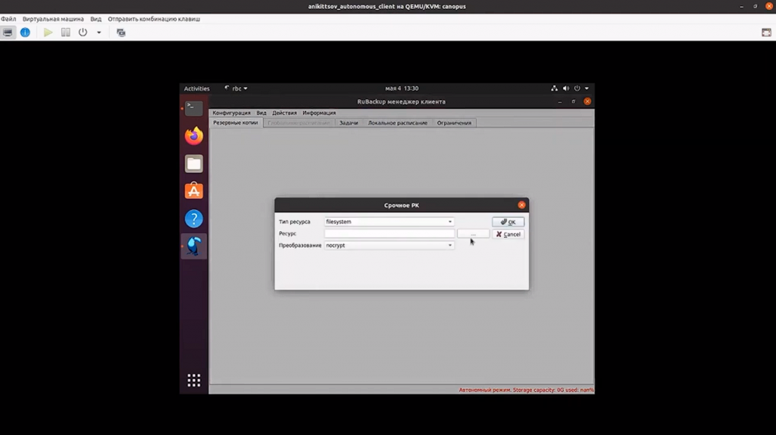Viewport: 776px width, 435px height.
Task: Open Ubuntu Software from the dock
Action: (194, 191)
